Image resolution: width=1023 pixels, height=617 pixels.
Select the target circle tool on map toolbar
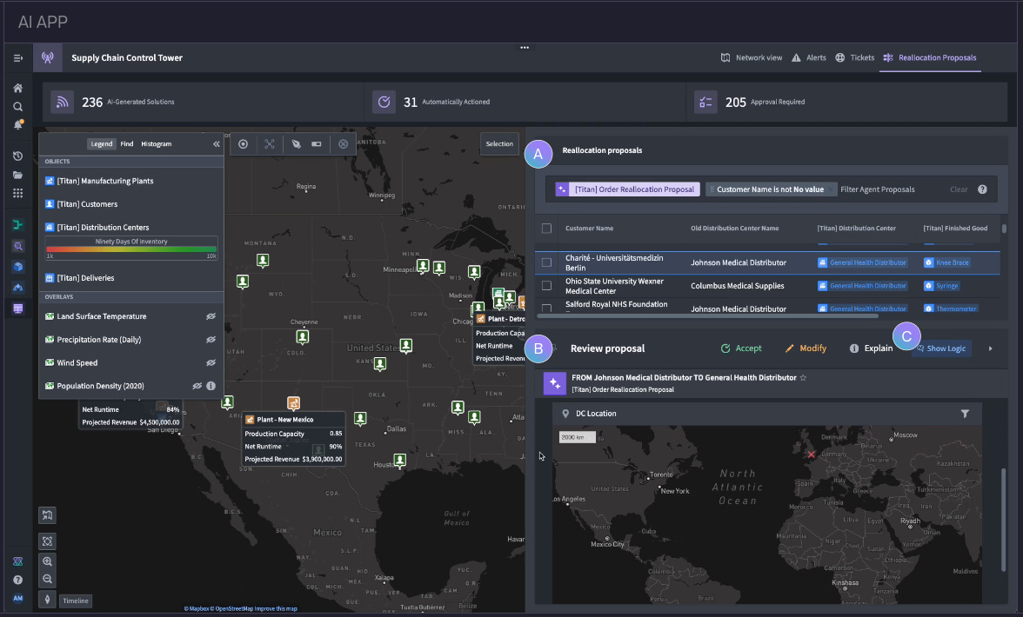pyautogui.click(x=243, y=144)
